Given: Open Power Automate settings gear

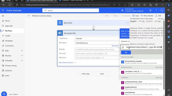Looking at the screenshot, I should 150,10.
